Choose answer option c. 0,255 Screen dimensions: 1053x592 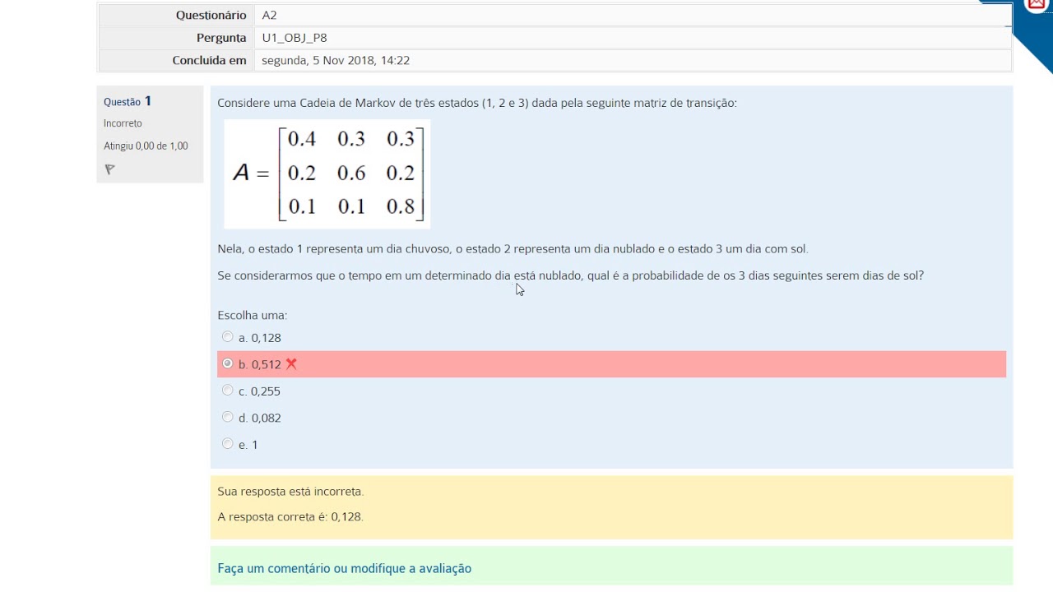pos(228,391)
